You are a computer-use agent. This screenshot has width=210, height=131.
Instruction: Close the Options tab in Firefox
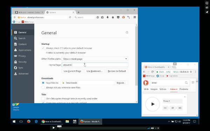pos(73,12)
